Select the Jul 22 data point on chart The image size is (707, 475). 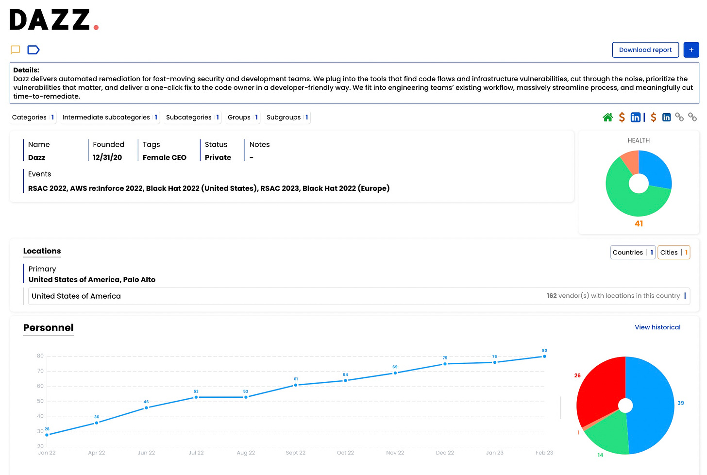(196, 397)
